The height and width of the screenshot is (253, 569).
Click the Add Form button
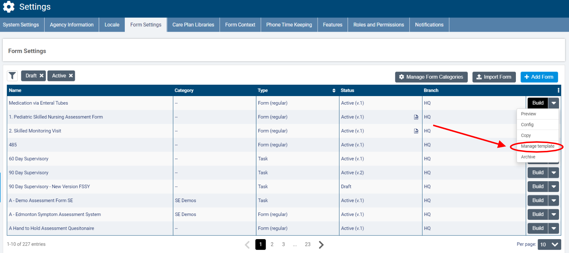539,77
